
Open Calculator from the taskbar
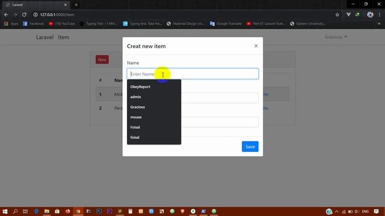click(131, 211)
